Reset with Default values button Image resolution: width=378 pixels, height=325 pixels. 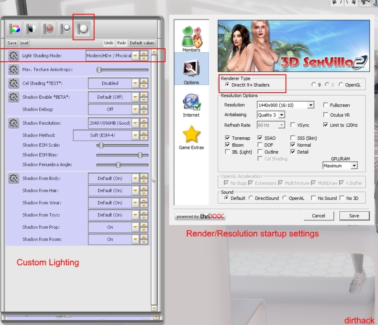(x=142, y=43)
